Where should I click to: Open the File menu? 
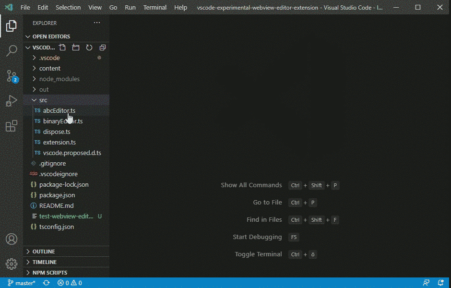[25, 8]
